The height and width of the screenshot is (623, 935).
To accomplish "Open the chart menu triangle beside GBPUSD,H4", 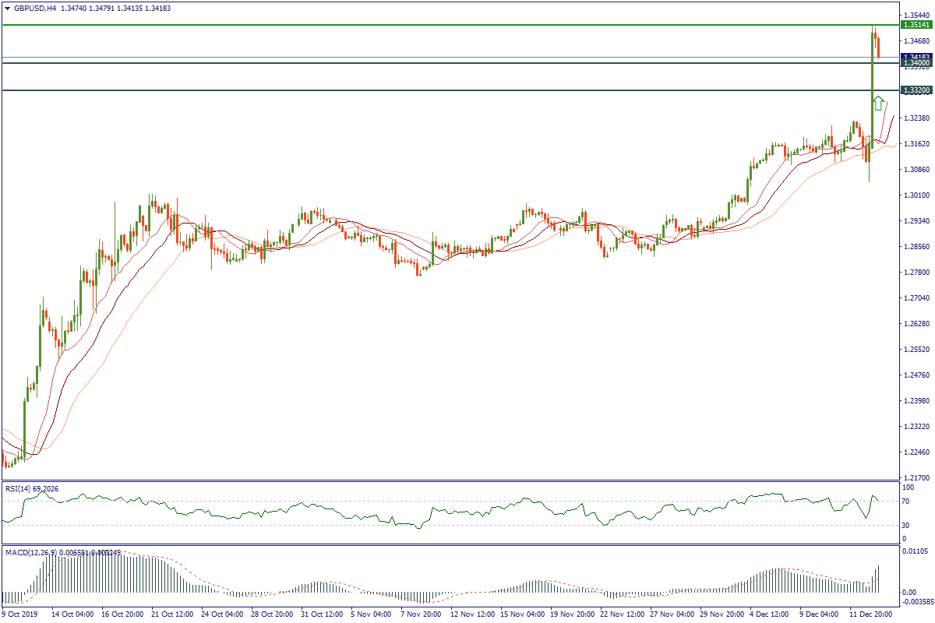I will 7,9.
